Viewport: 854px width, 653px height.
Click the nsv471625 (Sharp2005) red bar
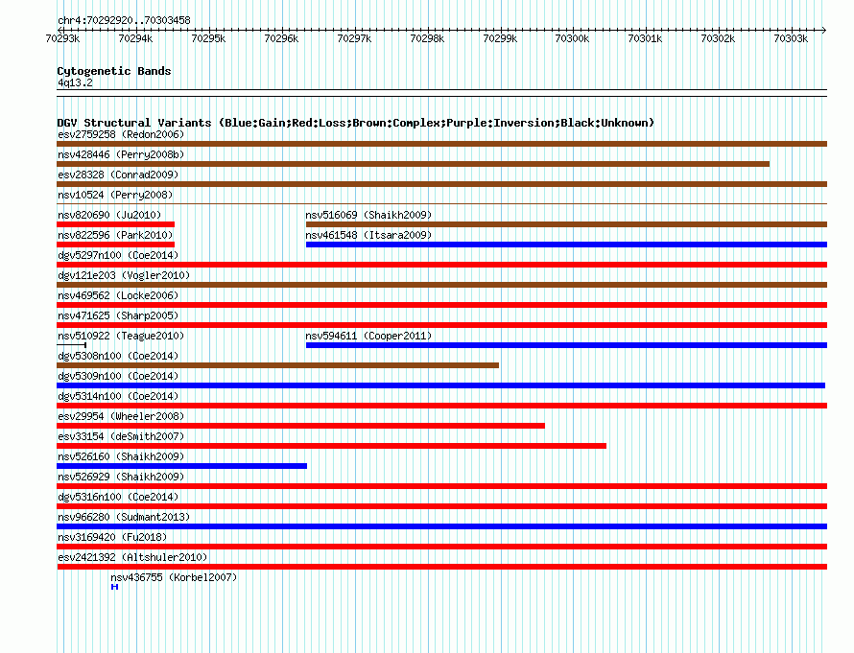[x=441, y=325]
